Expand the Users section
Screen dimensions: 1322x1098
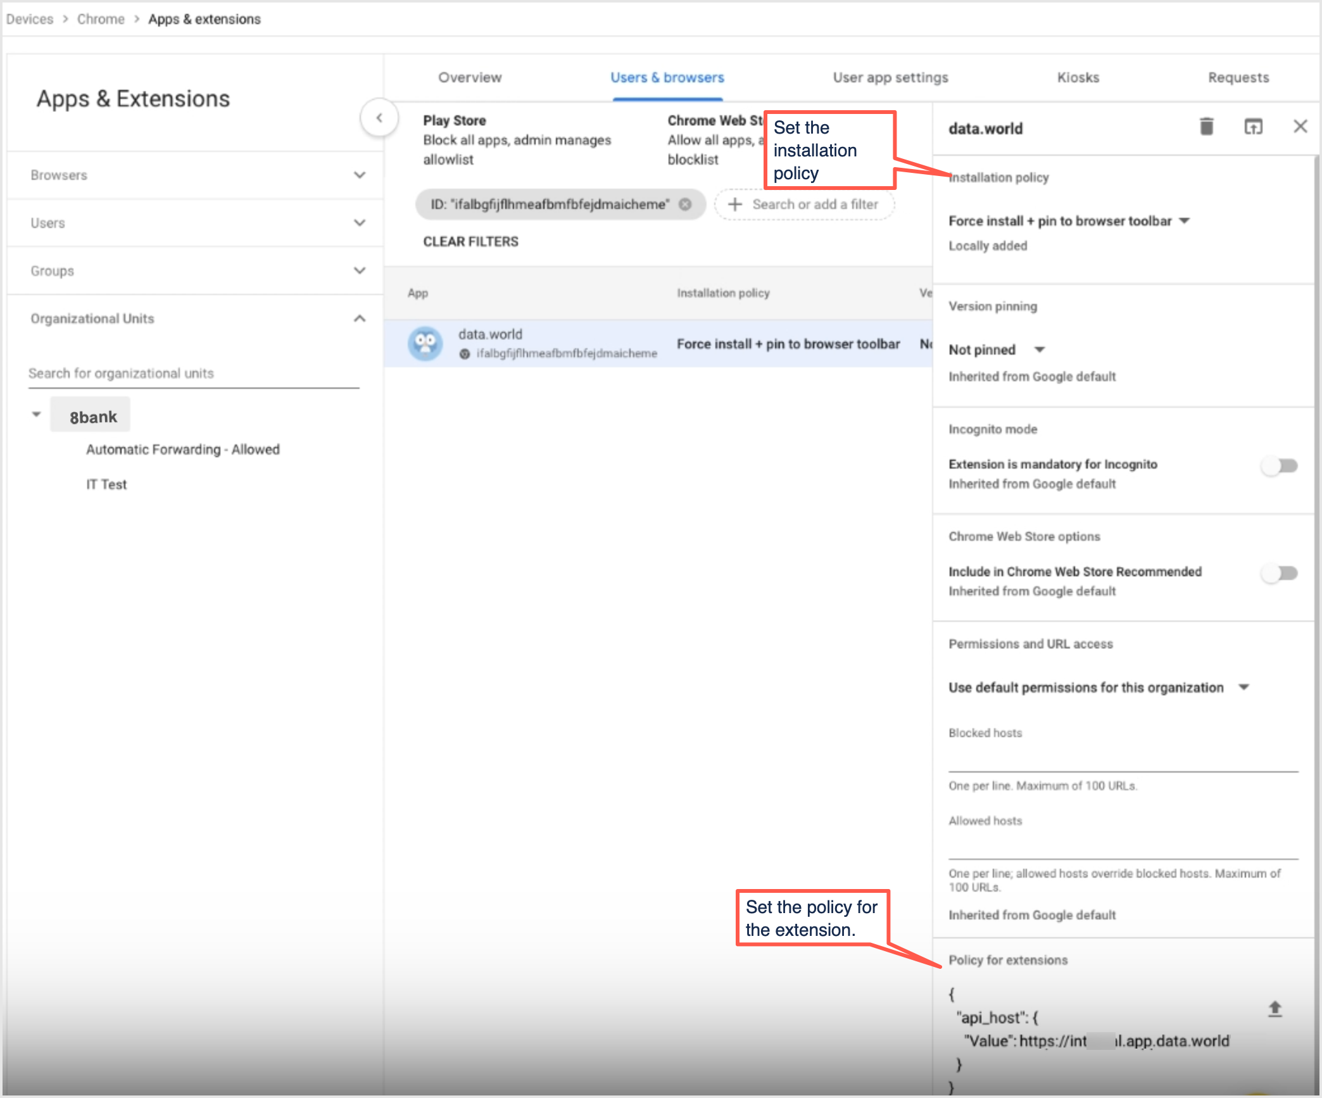coord(195,223)
